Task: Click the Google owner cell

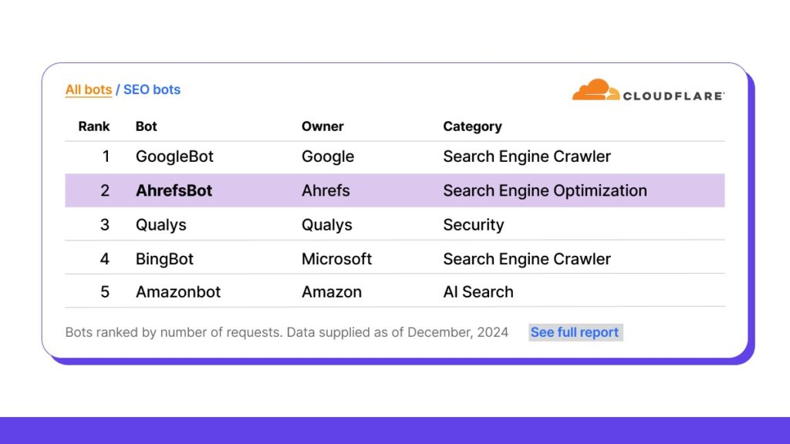Action: click(327, 156)
